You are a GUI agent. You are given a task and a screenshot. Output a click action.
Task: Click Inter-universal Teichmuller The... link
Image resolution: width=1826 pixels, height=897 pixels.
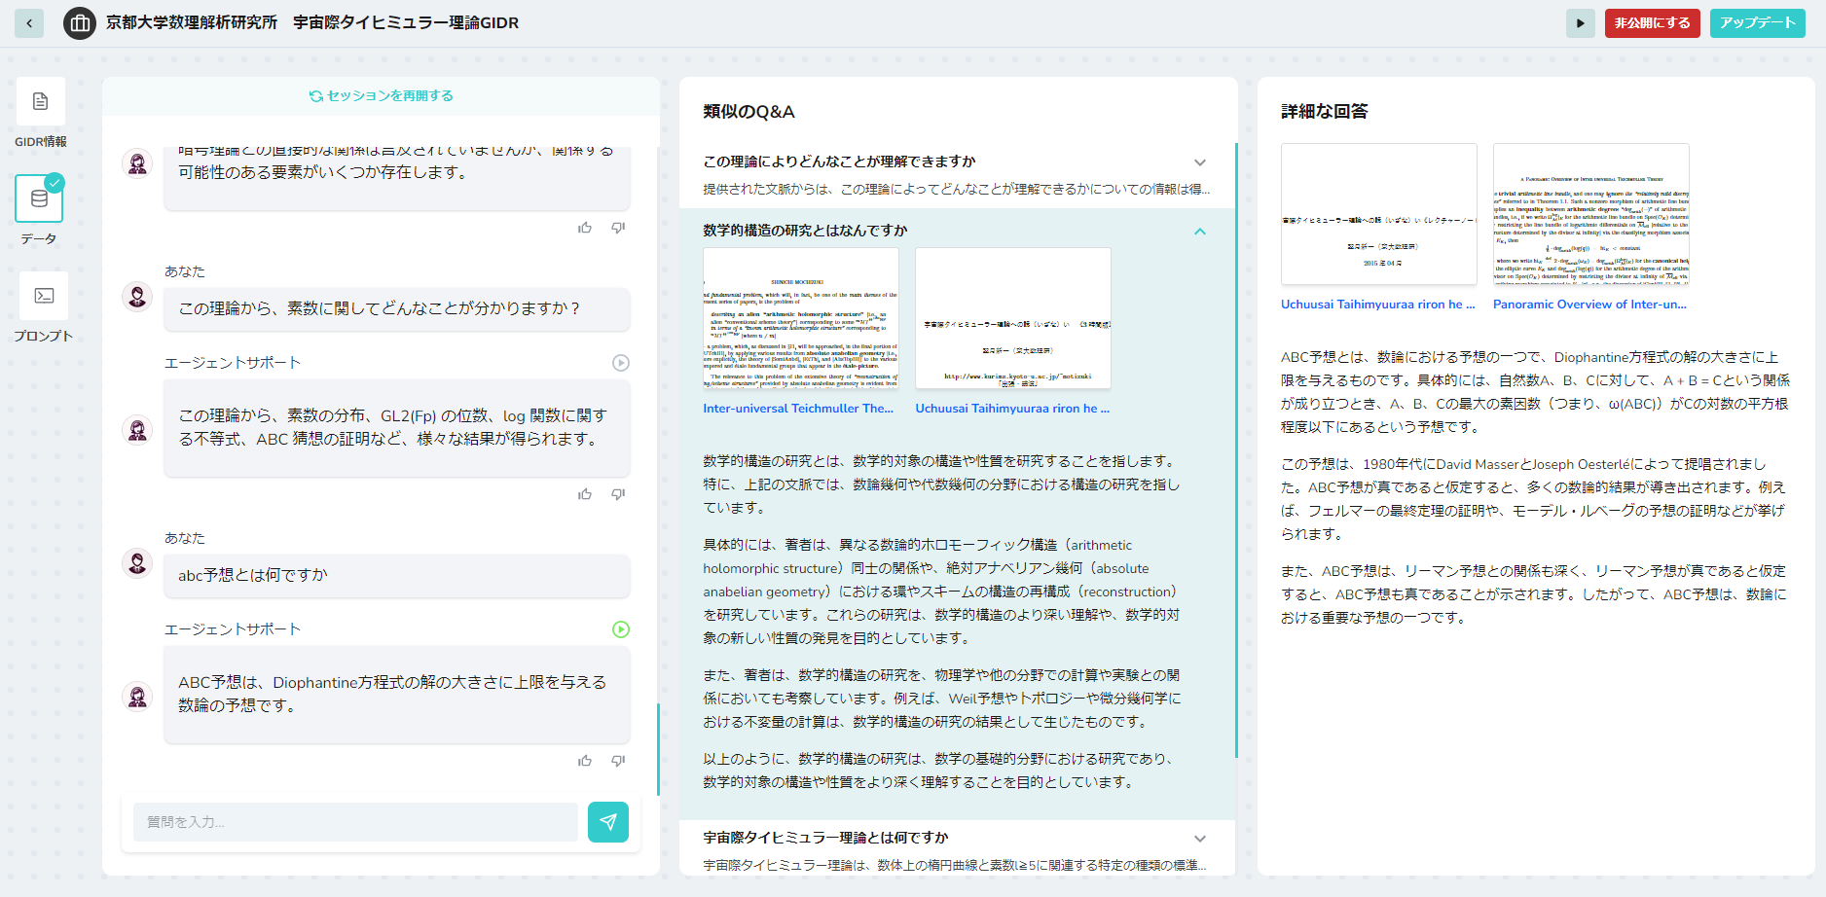(x=798, y=409)
